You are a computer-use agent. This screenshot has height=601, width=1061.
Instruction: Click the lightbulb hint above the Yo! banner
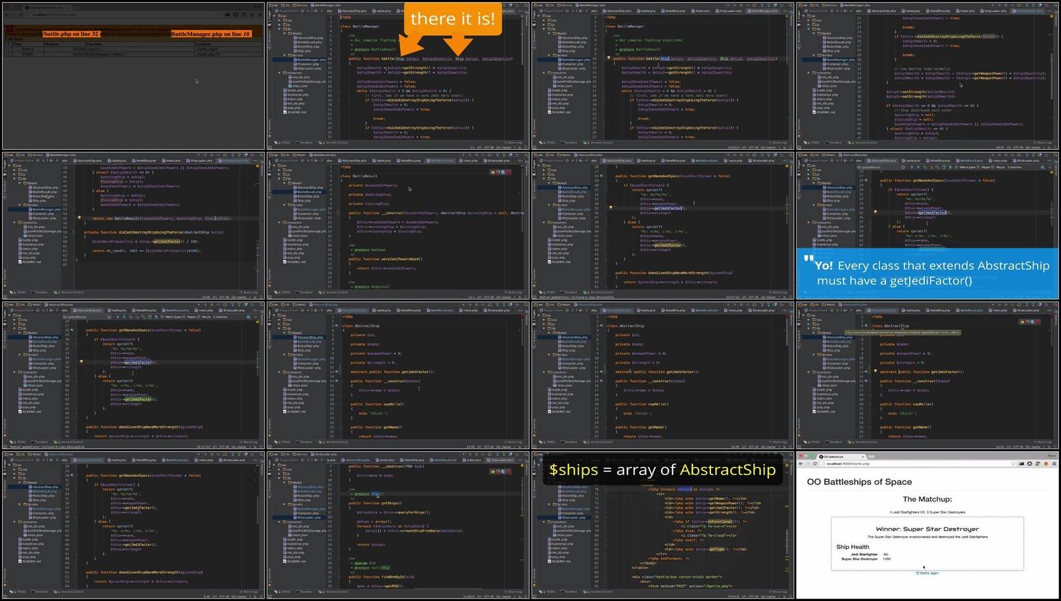coord(875,212)
